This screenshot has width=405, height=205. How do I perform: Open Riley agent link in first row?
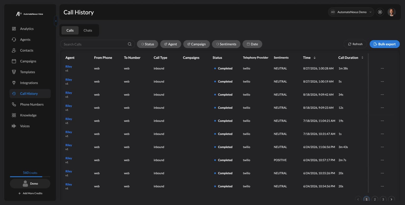(69, 66)
